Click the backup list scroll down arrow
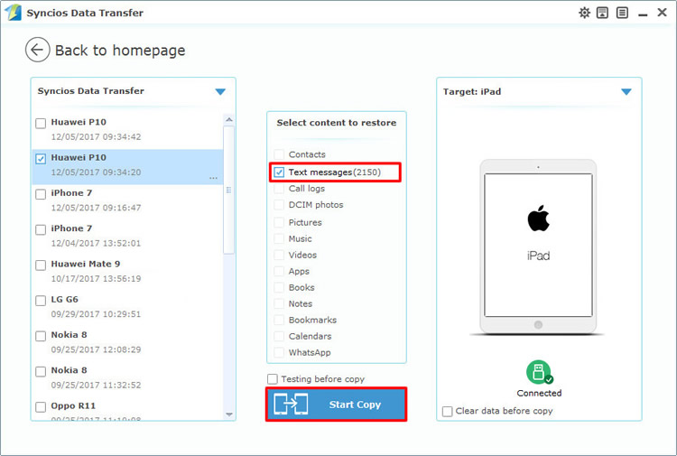The width and height of the screenshot is (677, 456). [x=229, y=414]
